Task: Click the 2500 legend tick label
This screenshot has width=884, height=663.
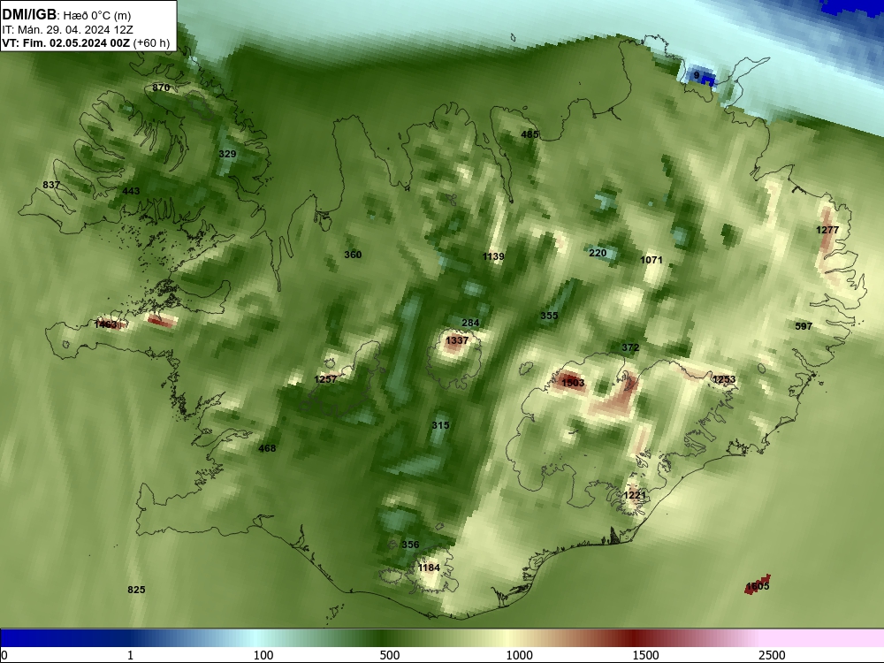Action: pos(772,655)
